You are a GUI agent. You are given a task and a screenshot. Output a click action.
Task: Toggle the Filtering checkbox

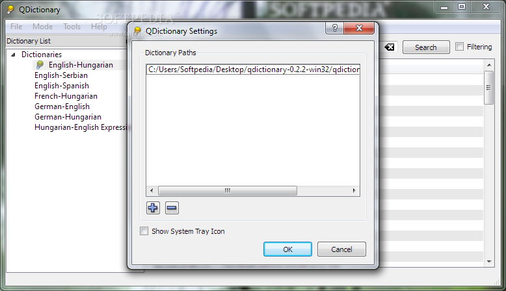click(459, 47)
